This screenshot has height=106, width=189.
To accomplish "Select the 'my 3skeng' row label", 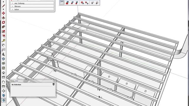I will click(x=19, y=3).
